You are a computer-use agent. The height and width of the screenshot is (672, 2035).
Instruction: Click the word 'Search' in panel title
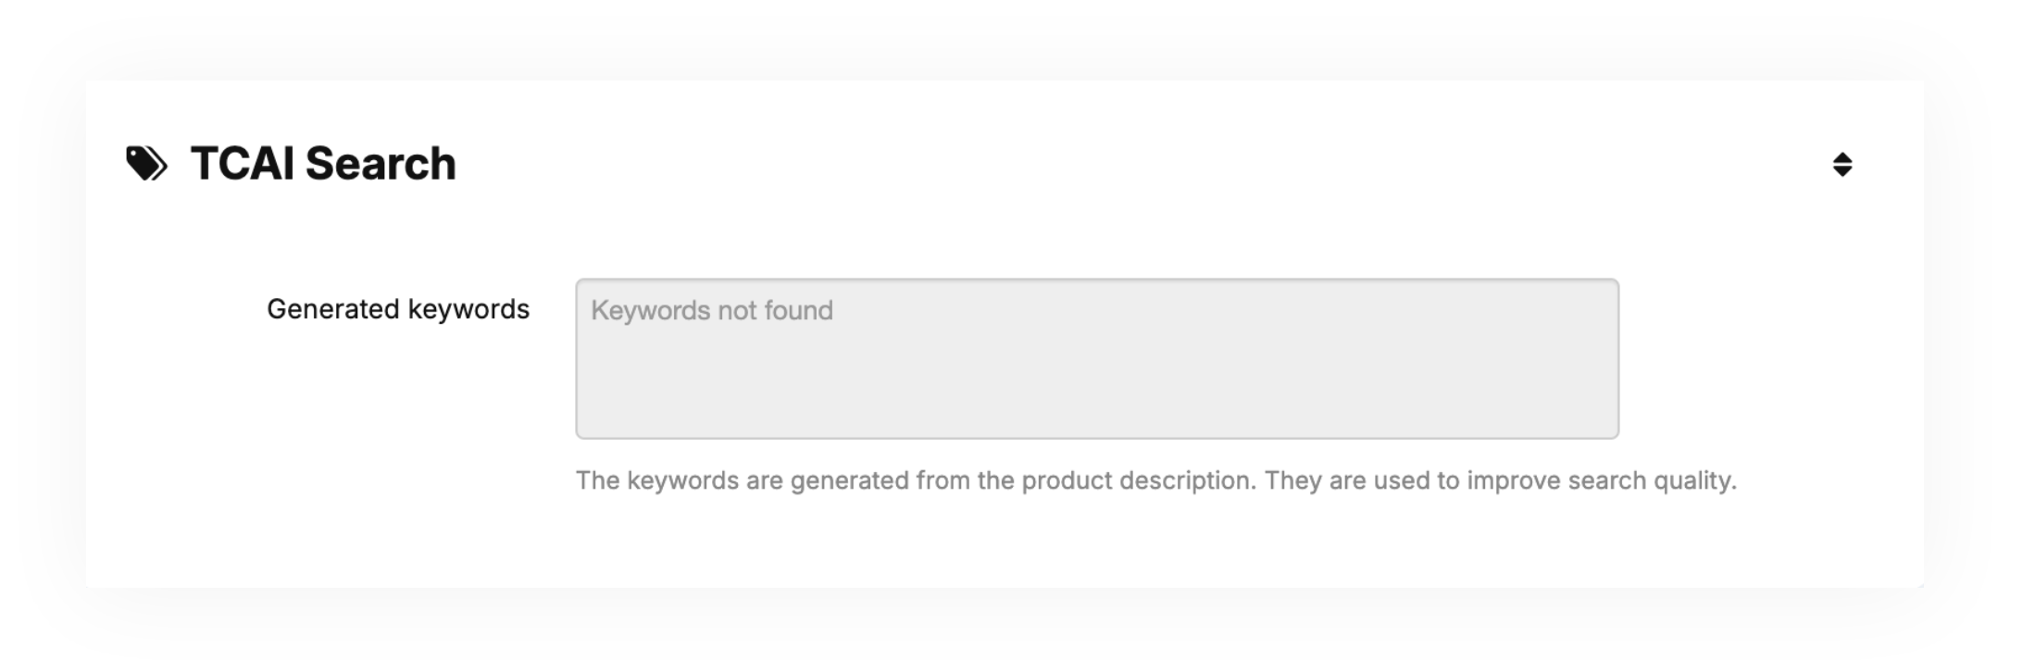coord(381,164)
